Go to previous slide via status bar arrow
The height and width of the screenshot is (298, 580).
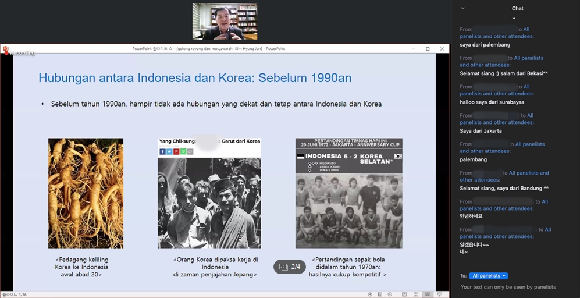pyautogui.click(x=370, y=295)
